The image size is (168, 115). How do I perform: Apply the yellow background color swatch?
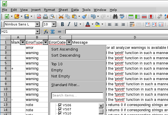[x=98, y=24]
